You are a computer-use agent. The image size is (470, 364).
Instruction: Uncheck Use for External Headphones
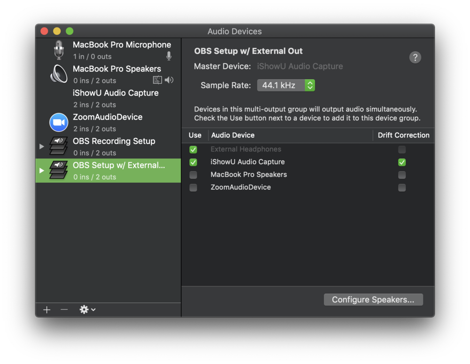pyautogui.click(x=193, y=149)
